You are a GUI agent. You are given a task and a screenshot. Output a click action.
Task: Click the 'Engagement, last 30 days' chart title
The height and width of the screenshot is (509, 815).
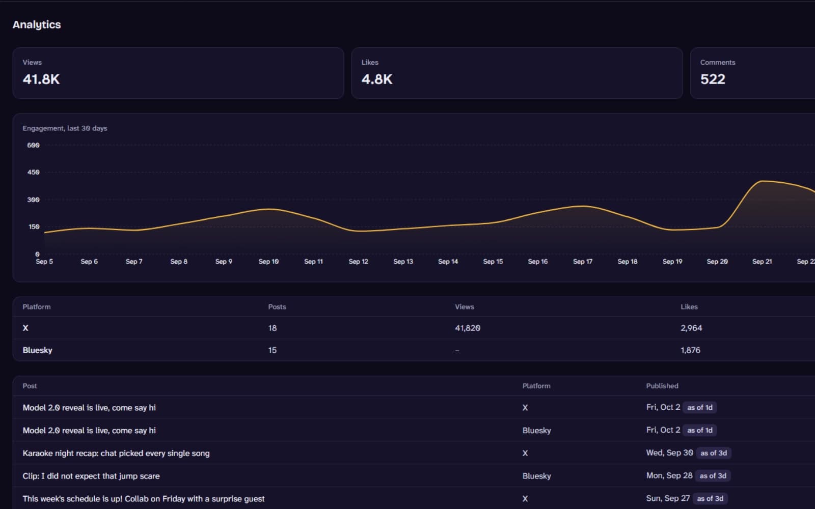[65, 128]
